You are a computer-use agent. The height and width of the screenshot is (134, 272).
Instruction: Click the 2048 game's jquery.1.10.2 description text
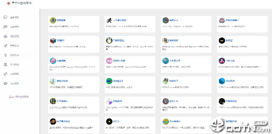[126, 67]
